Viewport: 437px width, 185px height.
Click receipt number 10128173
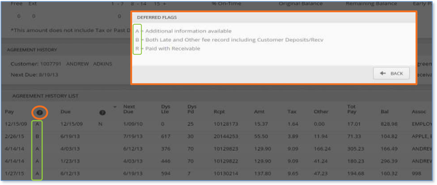point(225,124)
